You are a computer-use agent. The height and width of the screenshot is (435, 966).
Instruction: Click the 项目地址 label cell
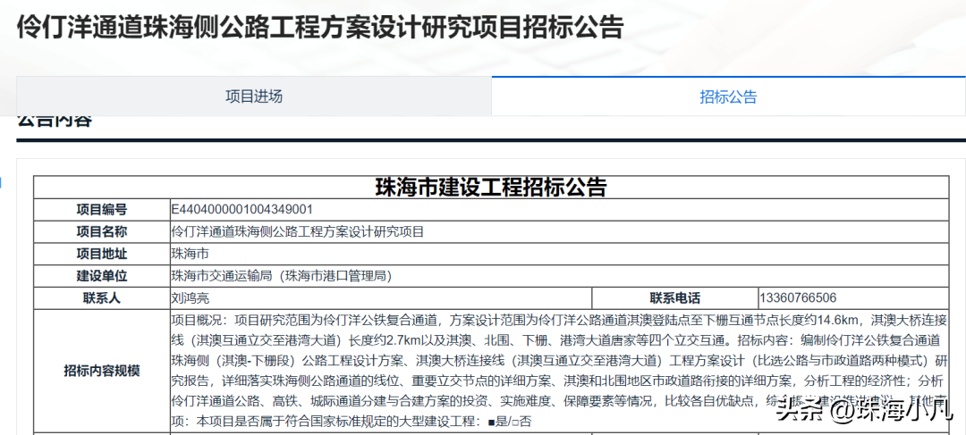(x=102, y=254)
